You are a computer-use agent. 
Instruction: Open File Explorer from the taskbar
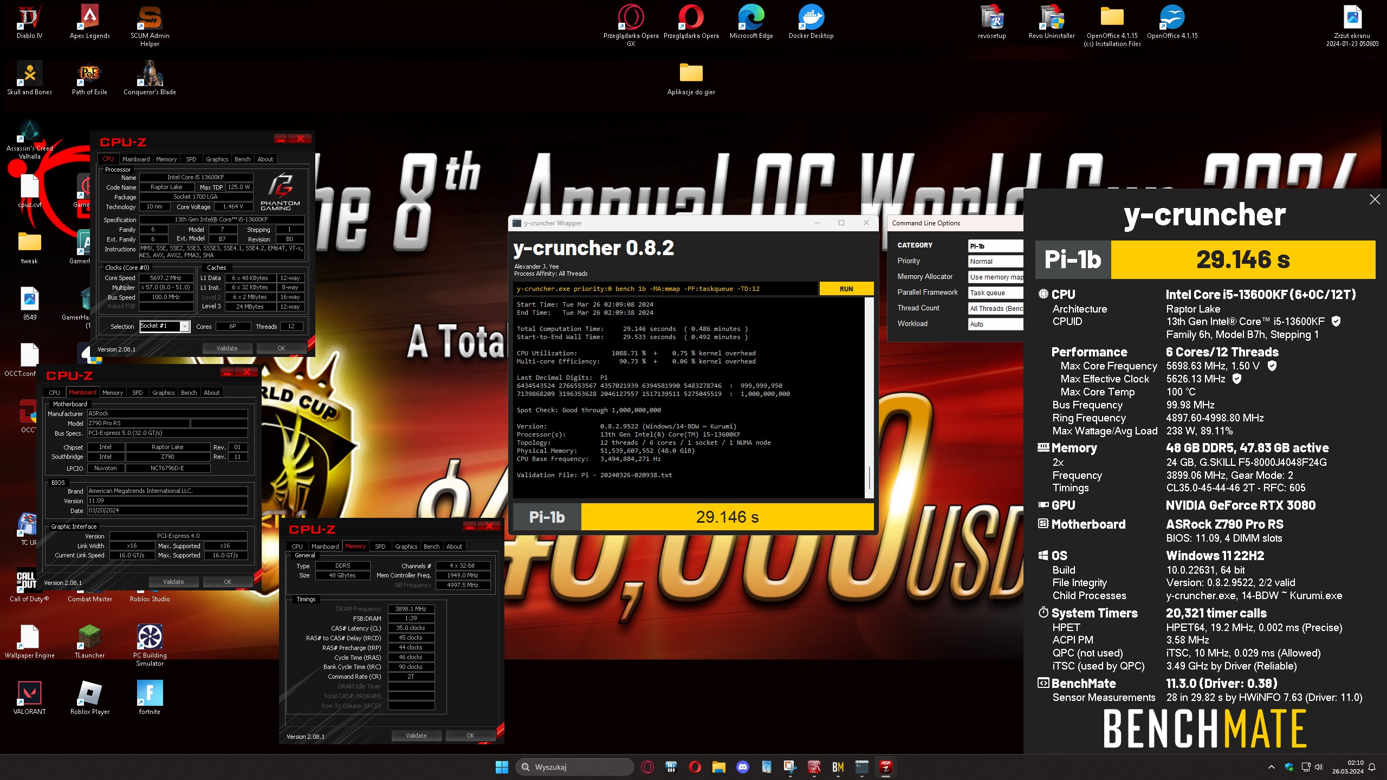tap(719, 767)
